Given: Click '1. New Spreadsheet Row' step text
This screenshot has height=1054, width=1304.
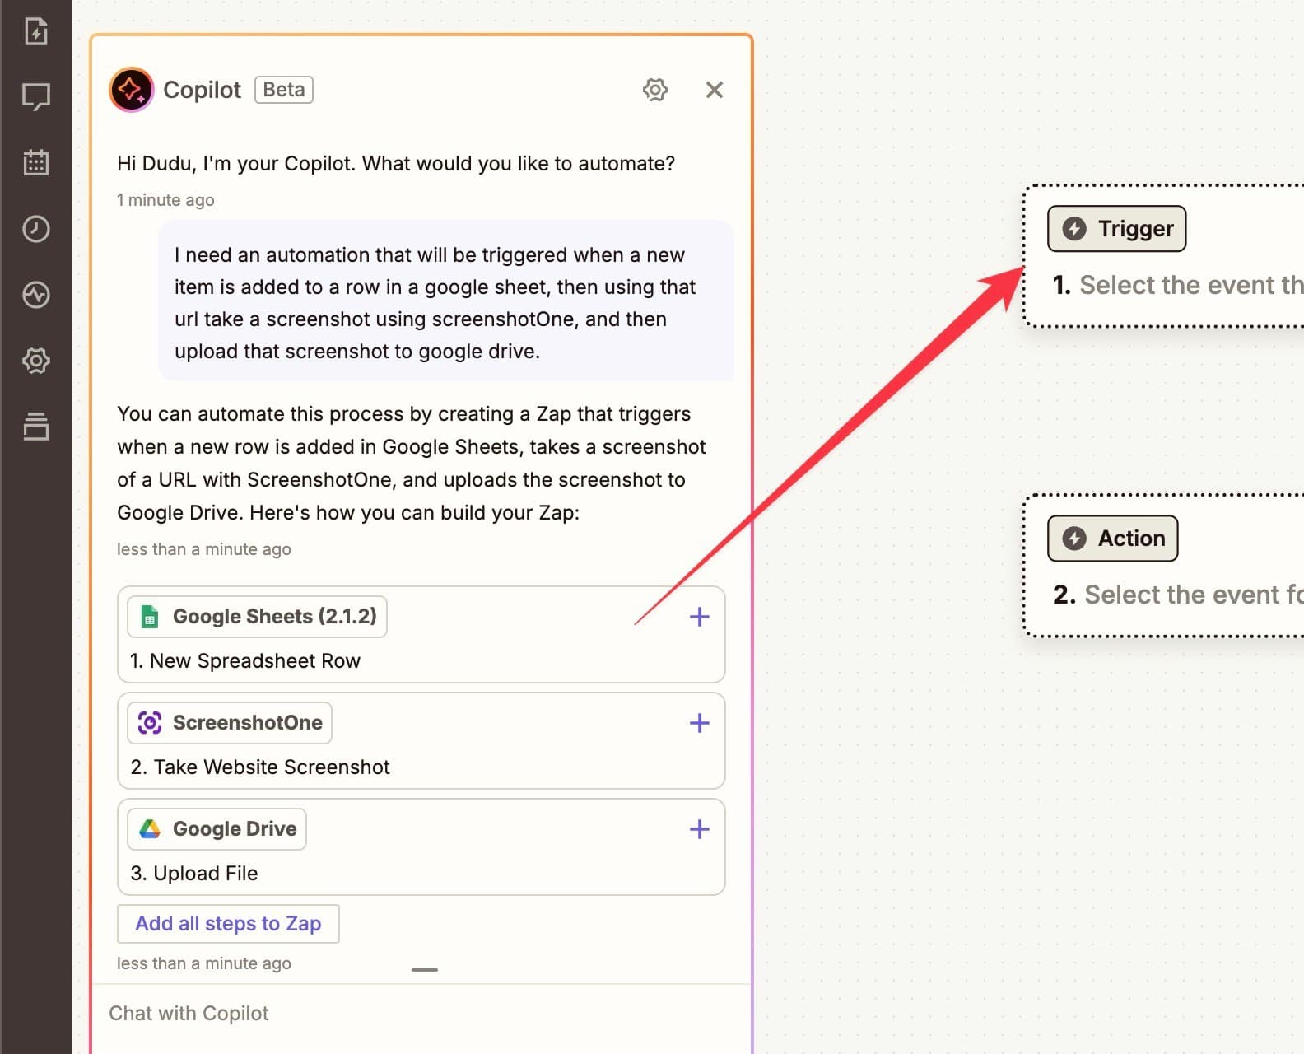Looking at the screenshot, I should point(245,661).
